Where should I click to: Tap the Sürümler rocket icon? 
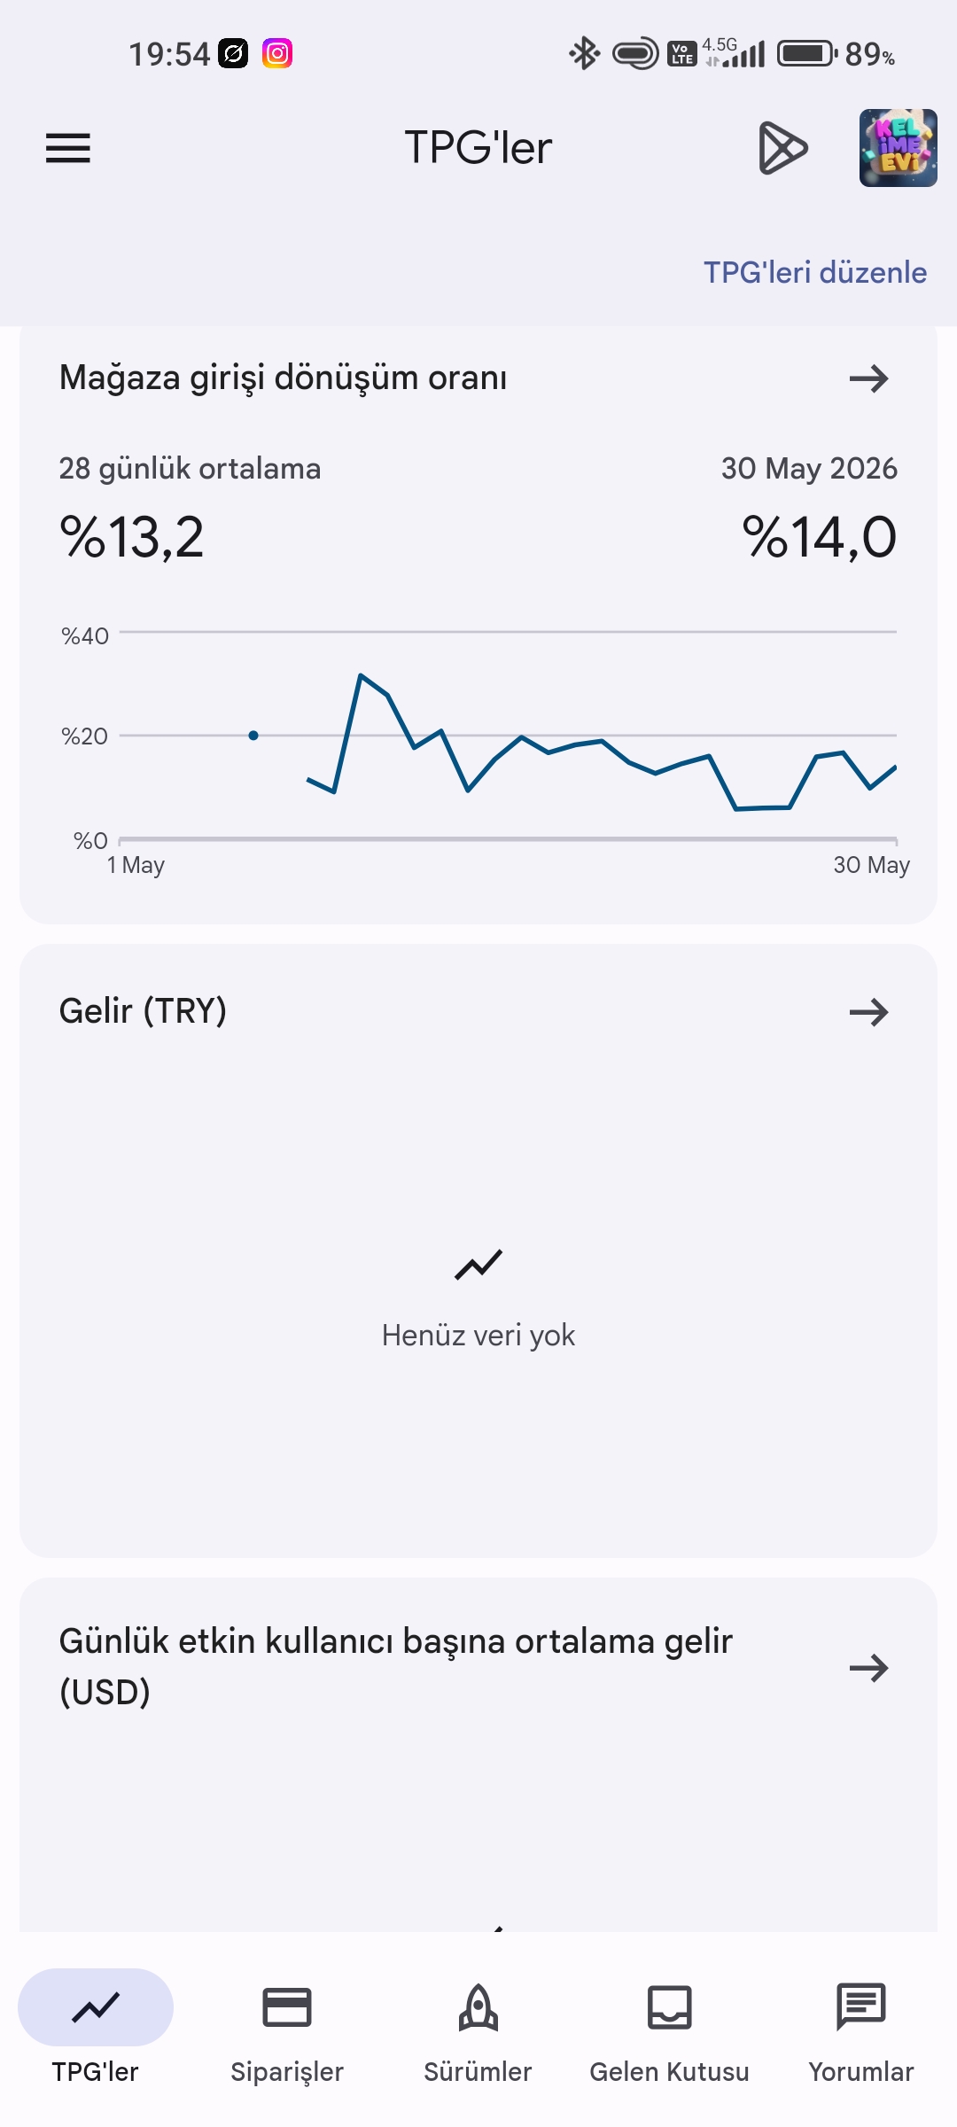tap(478, 2007)
